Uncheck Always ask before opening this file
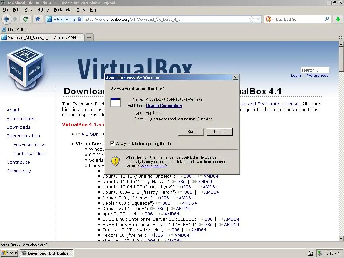 [x=112, y=144]
